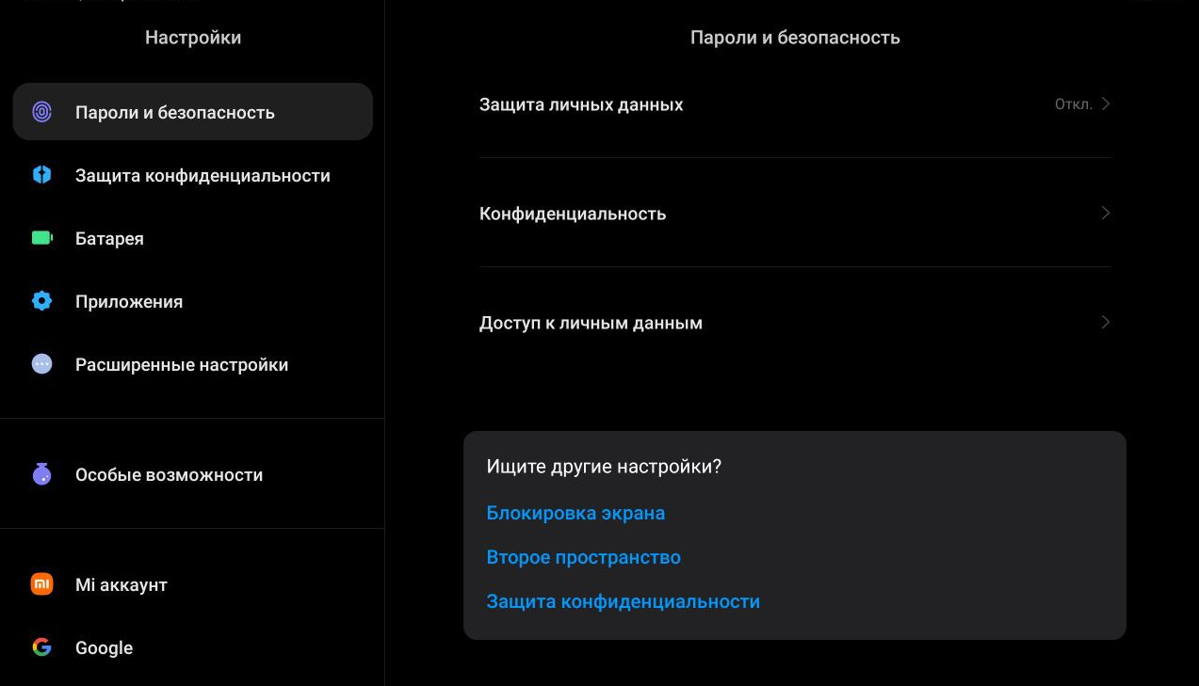Click the Особые возможности icon
This screenshot has height=686, width=1199.
click(x=42, y=474)
